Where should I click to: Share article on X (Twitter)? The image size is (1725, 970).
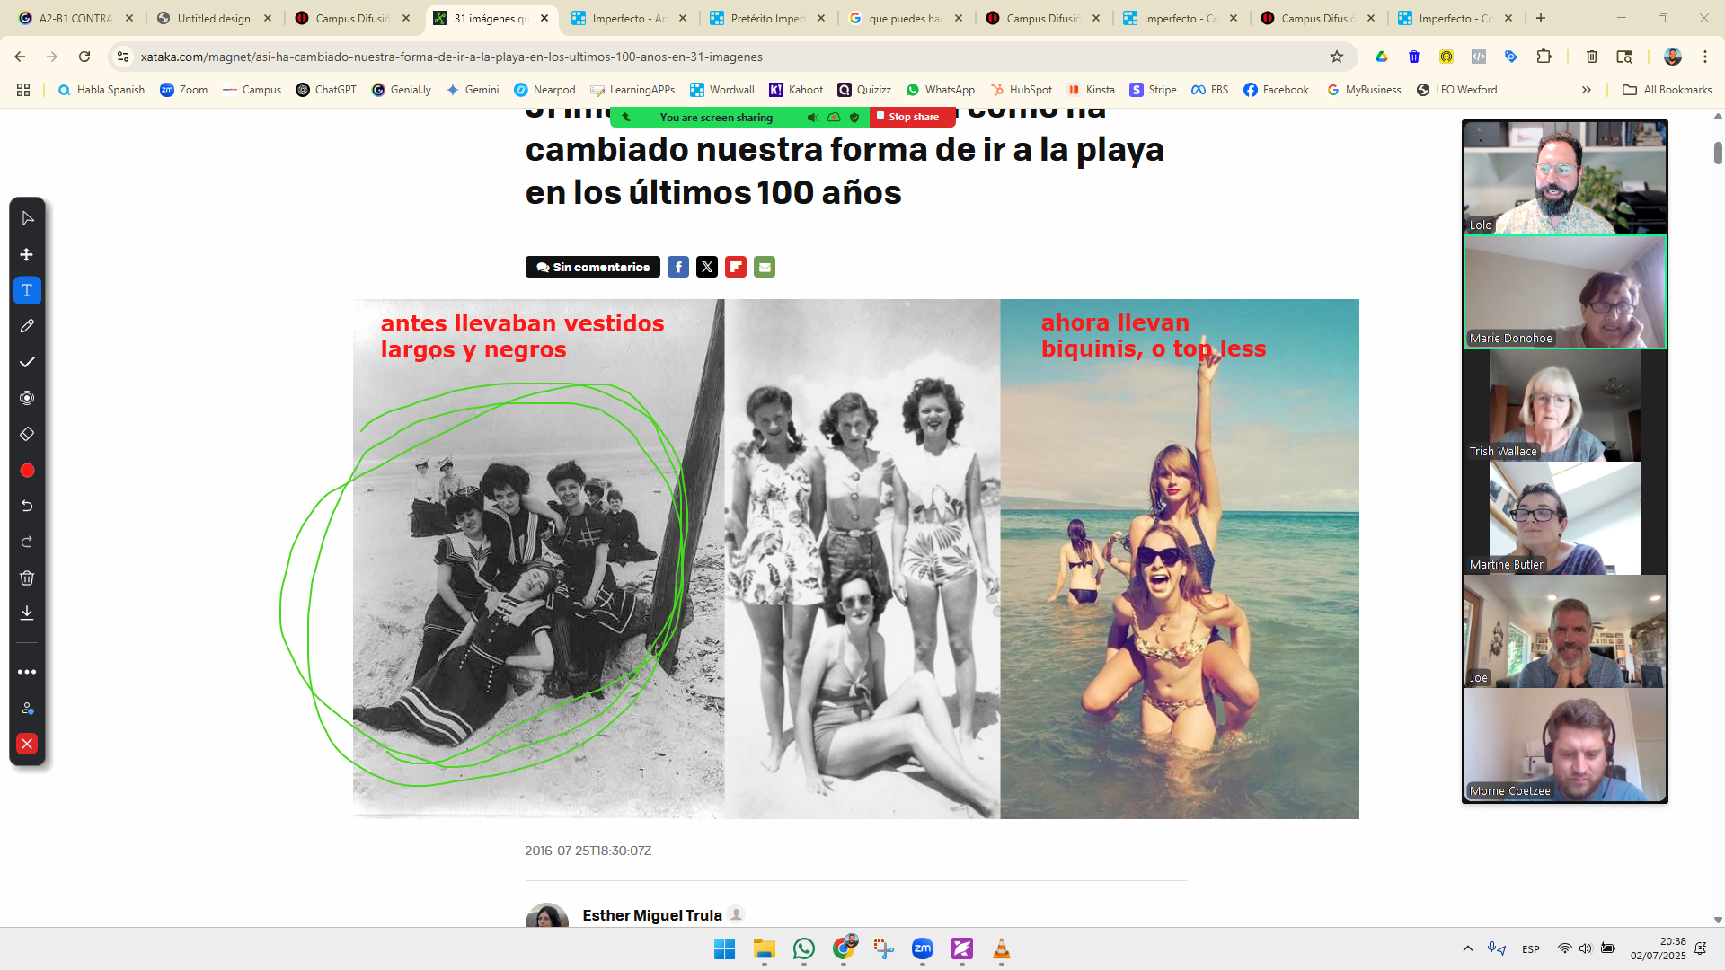[707, 267]
